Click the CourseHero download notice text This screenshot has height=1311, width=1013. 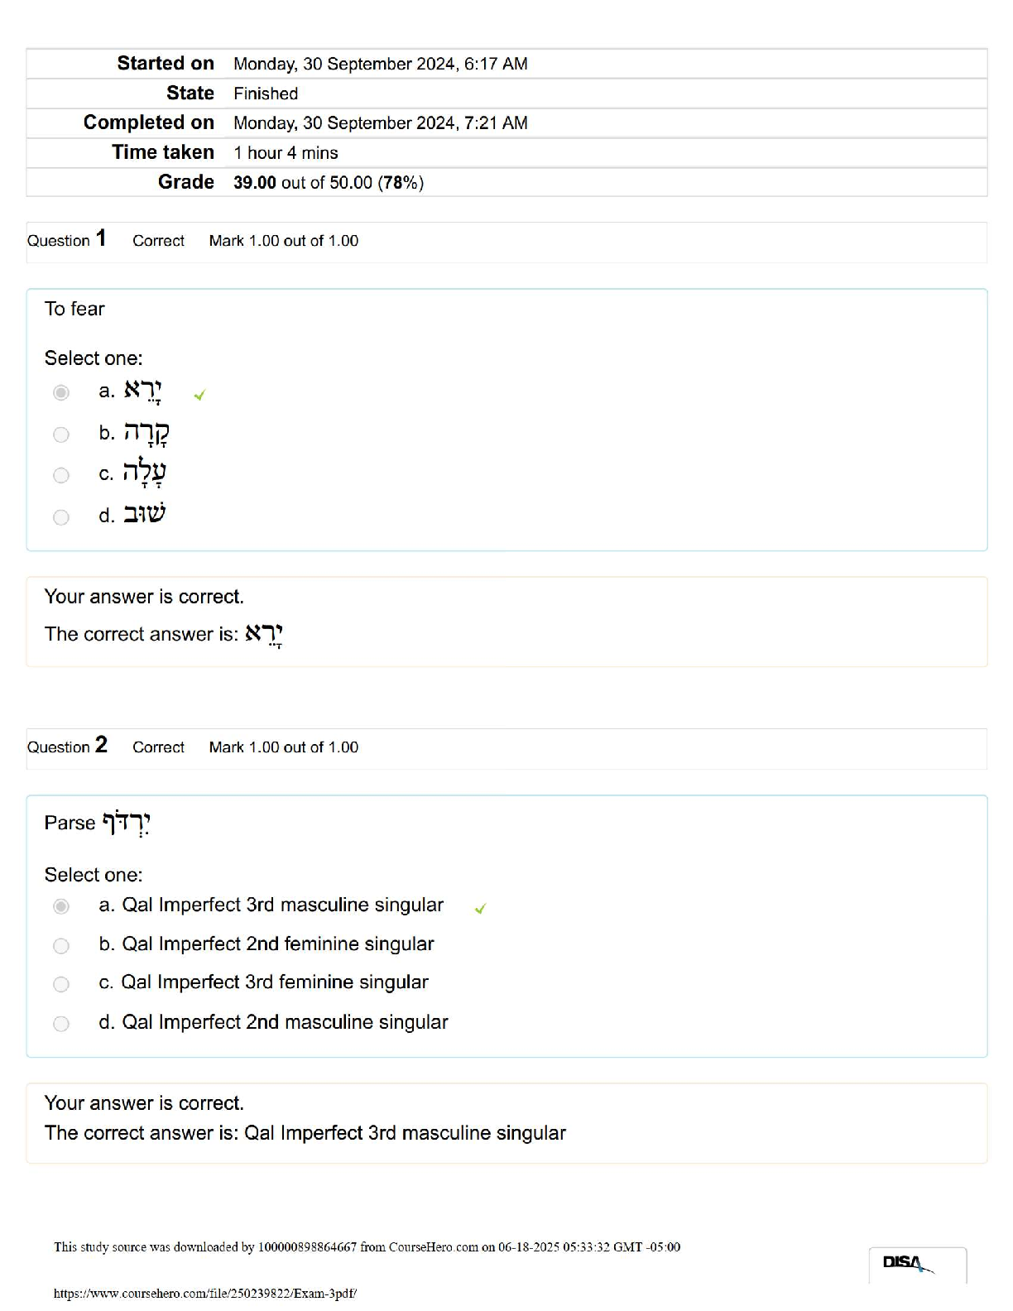click(367, 1246)
